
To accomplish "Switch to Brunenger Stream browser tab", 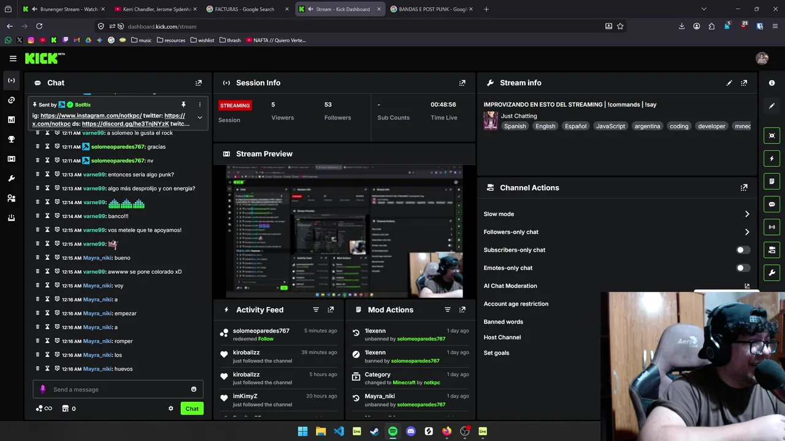I will click(63, 9).
